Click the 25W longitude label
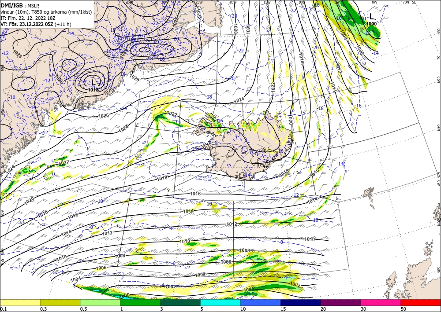The height and width of the screenshot is (312, 441). [x=199, y=2]
